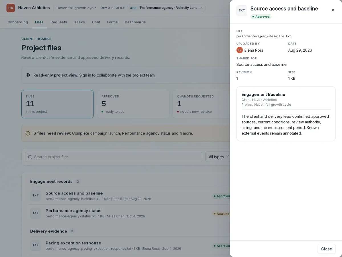Viewport: 342px width, 257px height.
Task: Click the Delivery evidence section heading
Action: point(48,231)
